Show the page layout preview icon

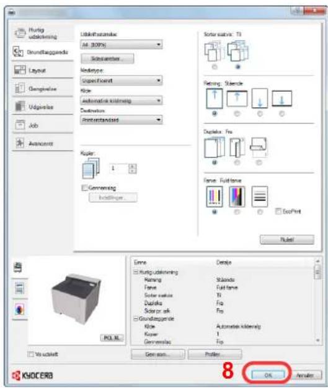(x=19, y=288)
